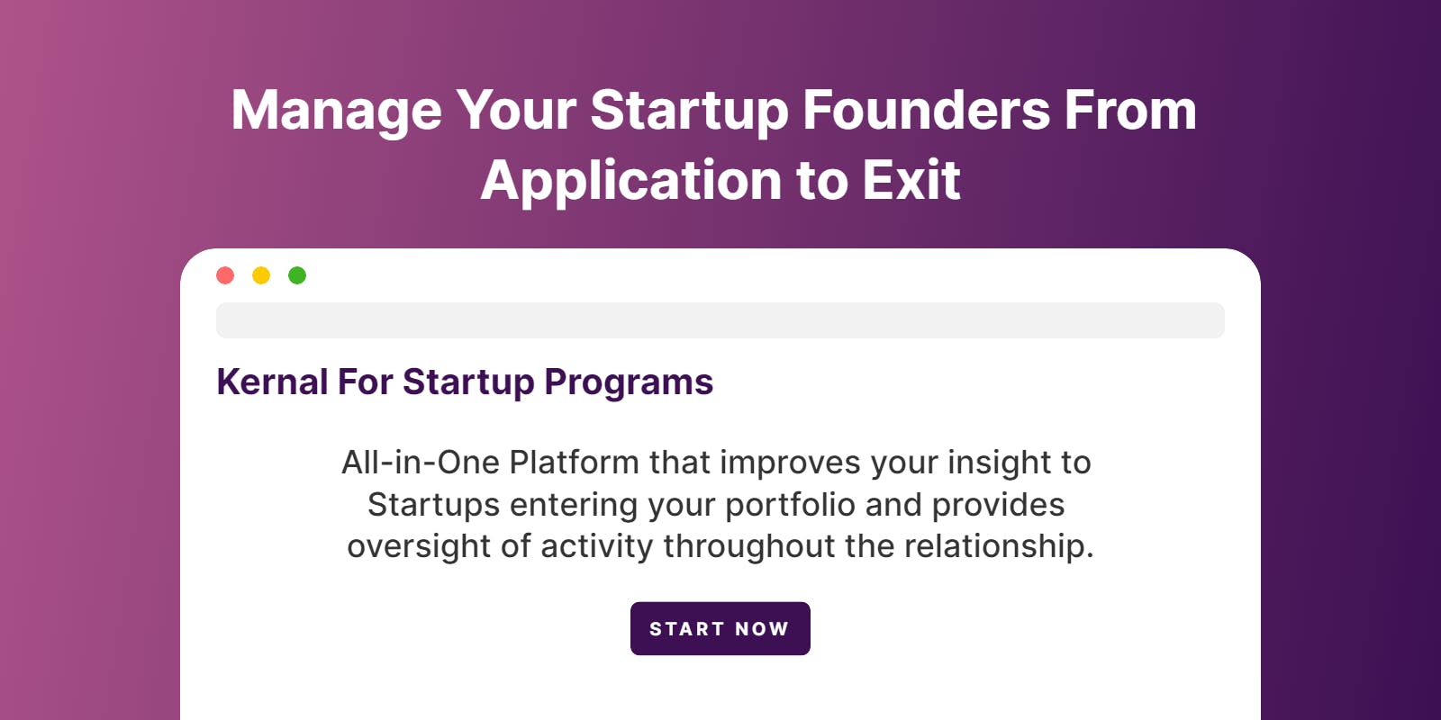
Task: Click the START NOW button
Action: 720,628
